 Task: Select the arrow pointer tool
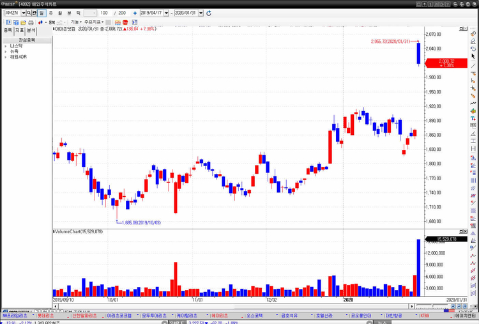click(473, 56)
